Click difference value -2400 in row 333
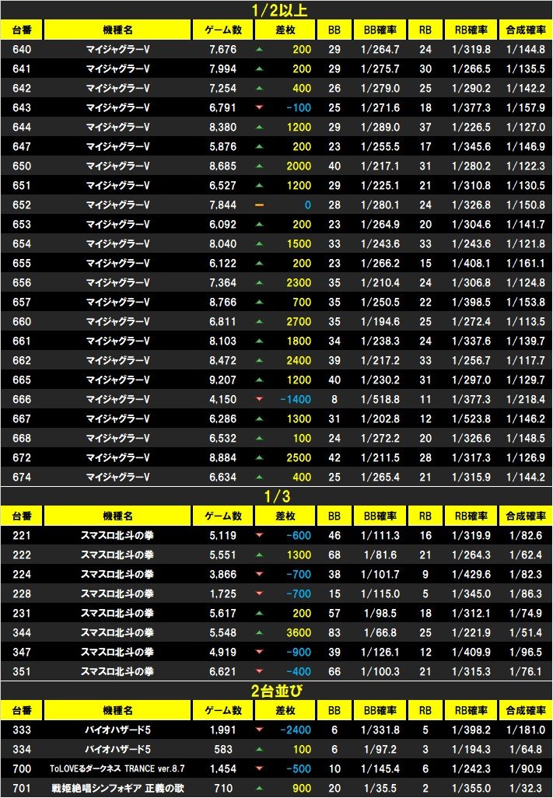The width and height of the screenshot is (553, 798). click(x=296, y=730)
